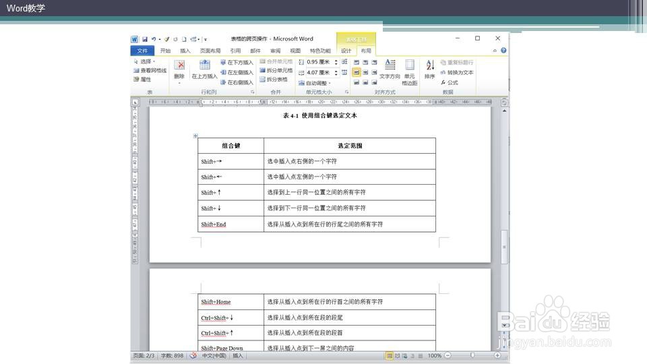Click Merge Cells (合并单元格)

coord(276,61)
